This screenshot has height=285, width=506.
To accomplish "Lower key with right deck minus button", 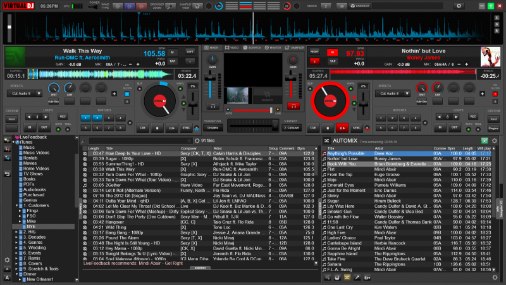I will [459, 65].
